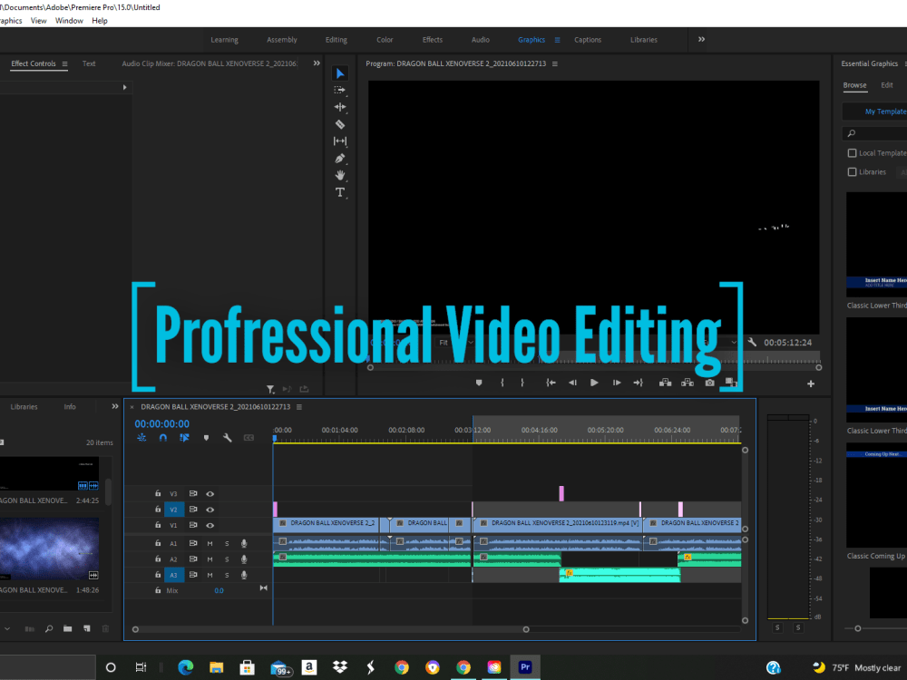Open the Help menu
This screenshot has height=680, width=907.
[100, 21]
